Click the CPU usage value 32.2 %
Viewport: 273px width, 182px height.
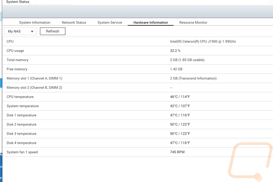(175, 51)
